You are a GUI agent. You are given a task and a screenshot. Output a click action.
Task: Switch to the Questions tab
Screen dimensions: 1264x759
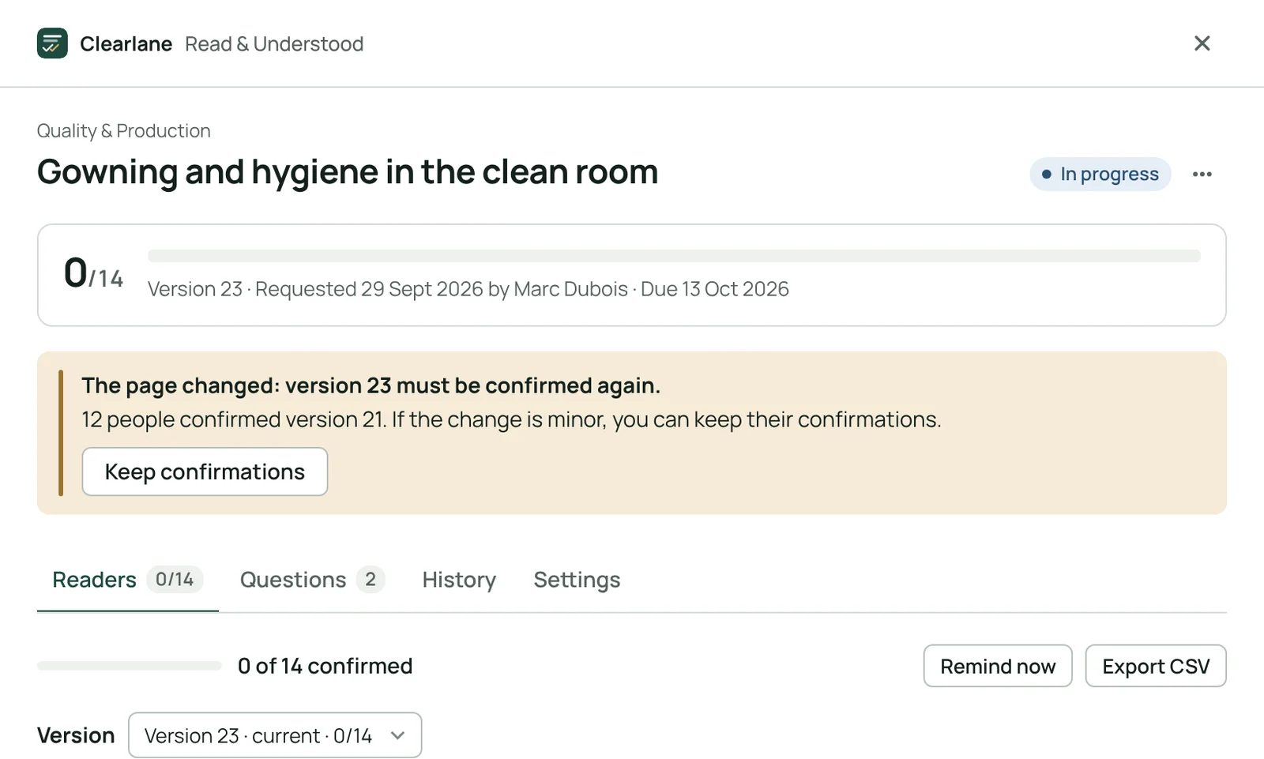[312, 580]
